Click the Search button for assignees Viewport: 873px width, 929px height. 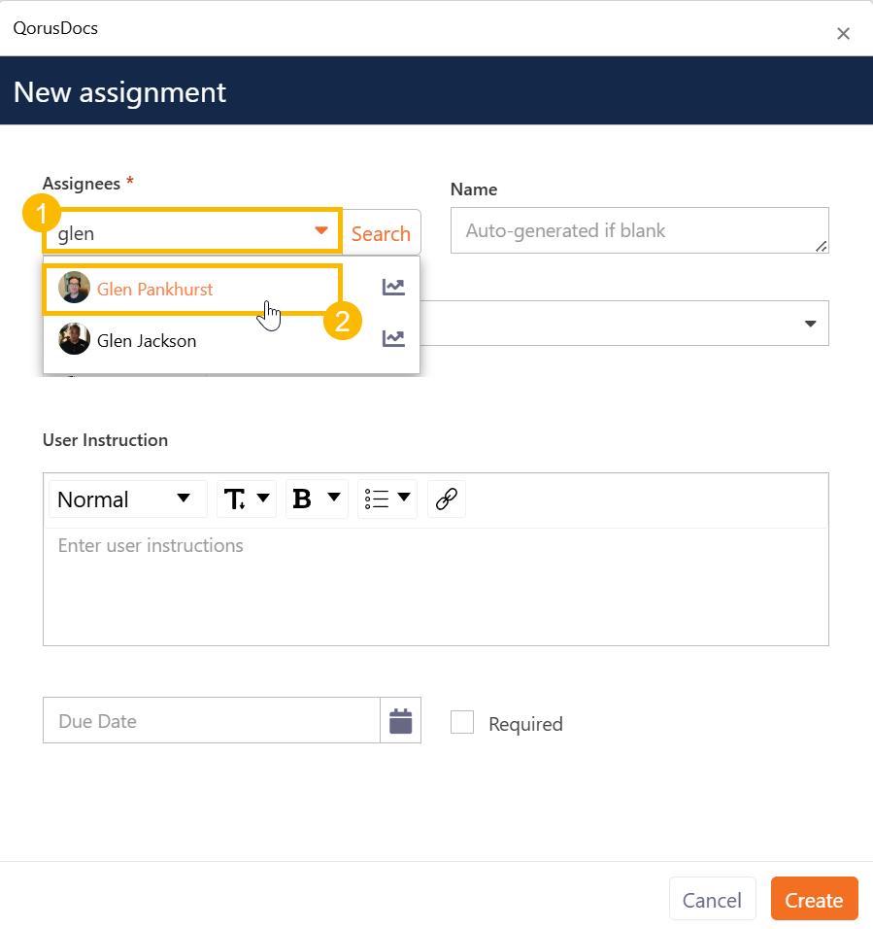point(381,233)
